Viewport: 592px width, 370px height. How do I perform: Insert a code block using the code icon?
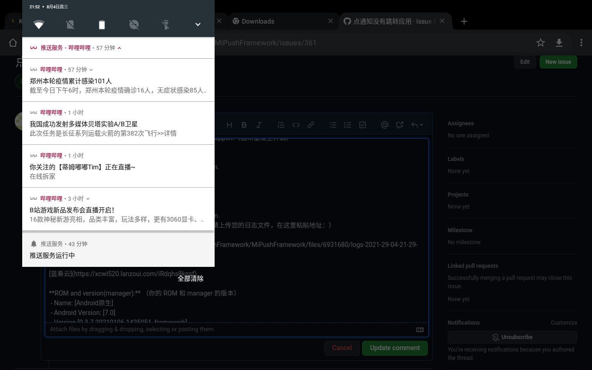point(296,125)
